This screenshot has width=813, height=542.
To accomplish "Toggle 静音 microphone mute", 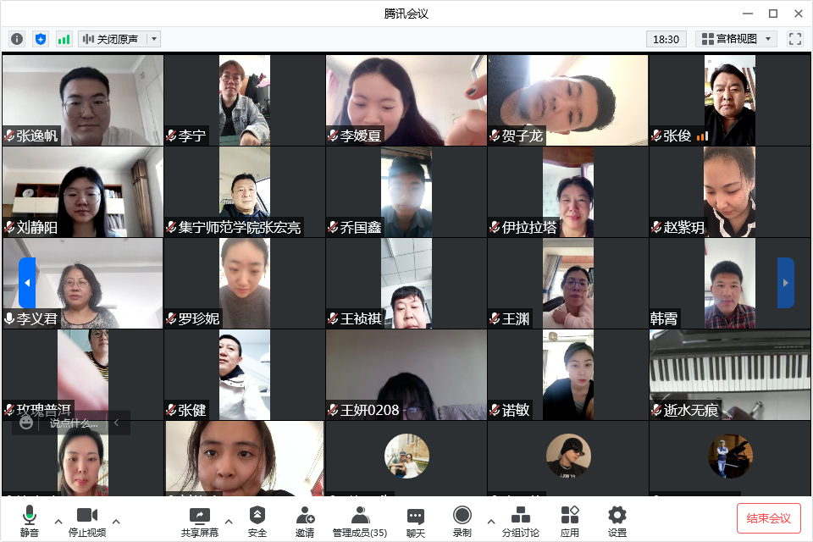I will click(x=30, y=521).
